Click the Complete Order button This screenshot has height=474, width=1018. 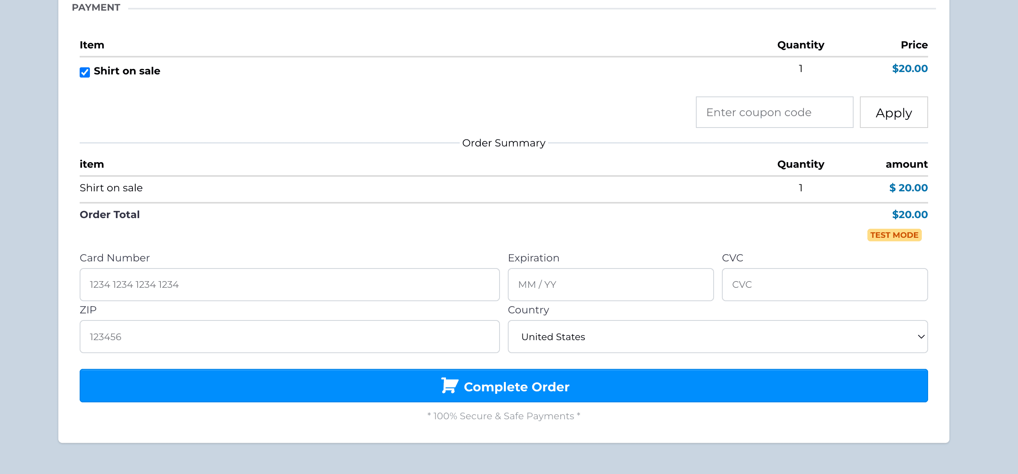pos(503,386)
